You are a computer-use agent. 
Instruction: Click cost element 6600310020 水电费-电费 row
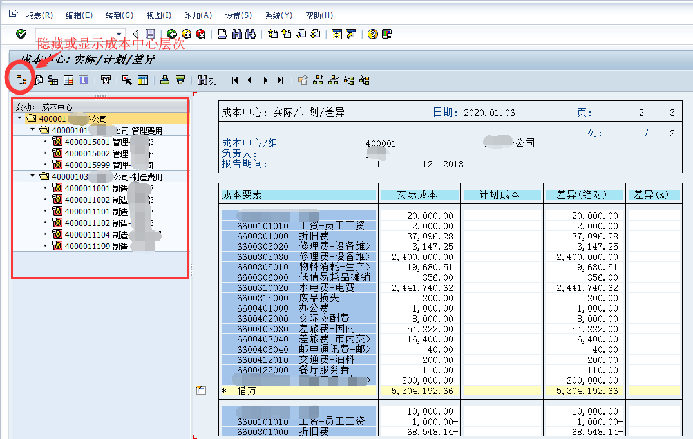point(299,288)
